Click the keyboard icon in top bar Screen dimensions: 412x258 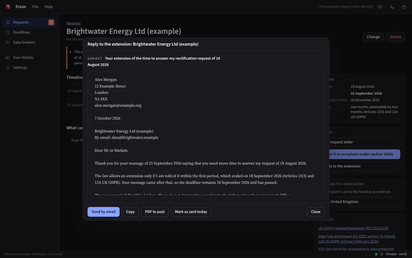click(380, 7)
